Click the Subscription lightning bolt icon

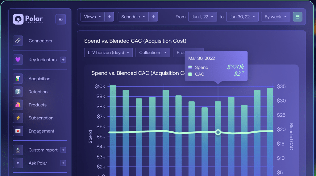pos(18,118)
